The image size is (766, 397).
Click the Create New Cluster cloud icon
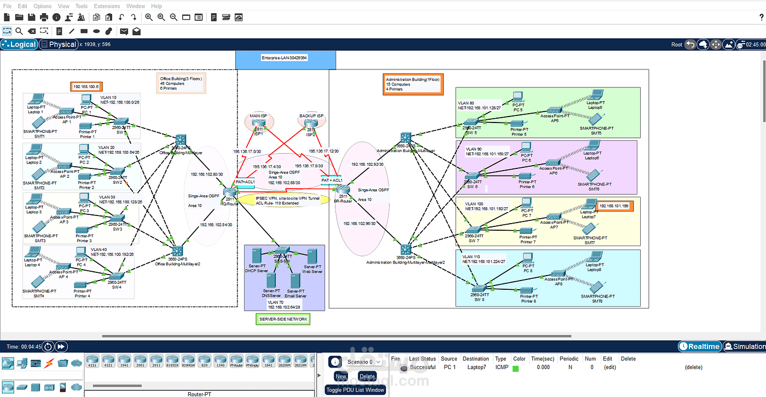(704, 44)
